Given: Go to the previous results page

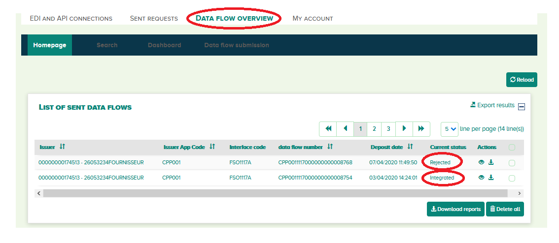Looking at the screenshot, I should (345, 129).
